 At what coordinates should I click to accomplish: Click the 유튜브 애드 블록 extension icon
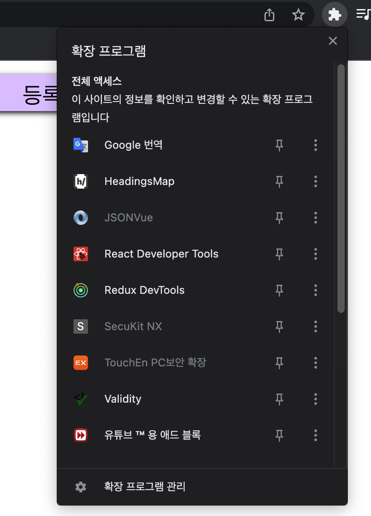tap(81, 435)
